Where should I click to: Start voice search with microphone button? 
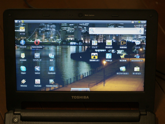point(140,31)
